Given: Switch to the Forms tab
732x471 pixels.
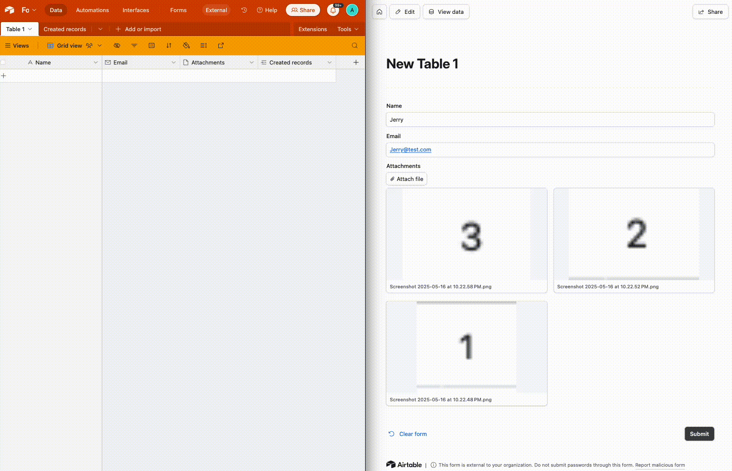Looking at the screenshot, I should [x=178, y=10].
